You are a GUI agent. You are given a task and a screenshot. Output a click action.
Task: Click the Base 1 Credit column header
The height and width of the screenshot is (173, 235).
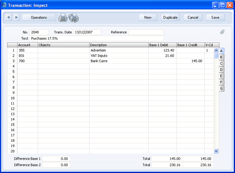(x=190, y=45)
